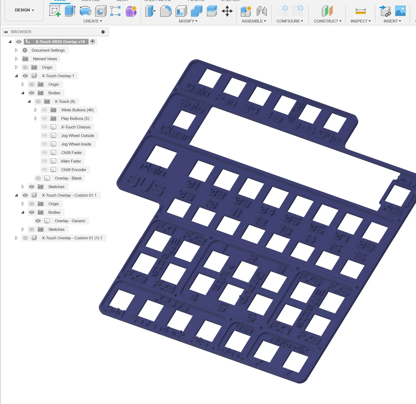Expand the Named Views node

16,59
